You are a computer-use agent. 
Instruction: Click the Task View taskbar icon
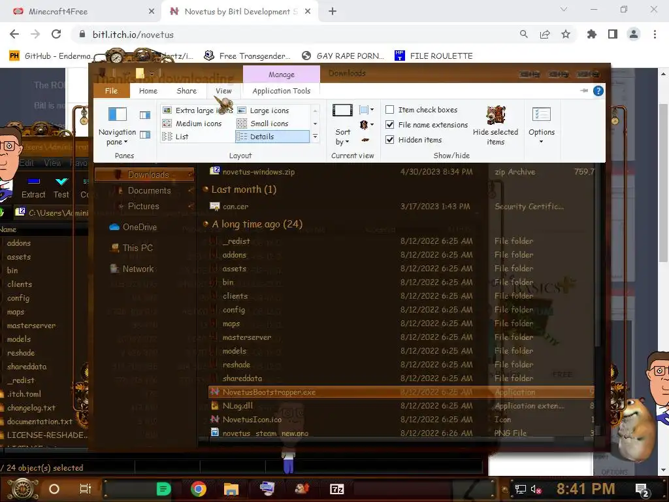tap(86, 489)
